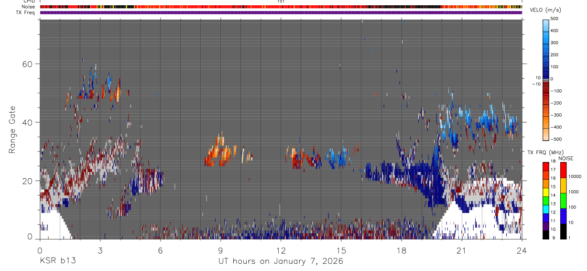The width and height of the screenshot is (587, 271).
Task: Click the 200 velocity tick label
Action: pos(555,54)
